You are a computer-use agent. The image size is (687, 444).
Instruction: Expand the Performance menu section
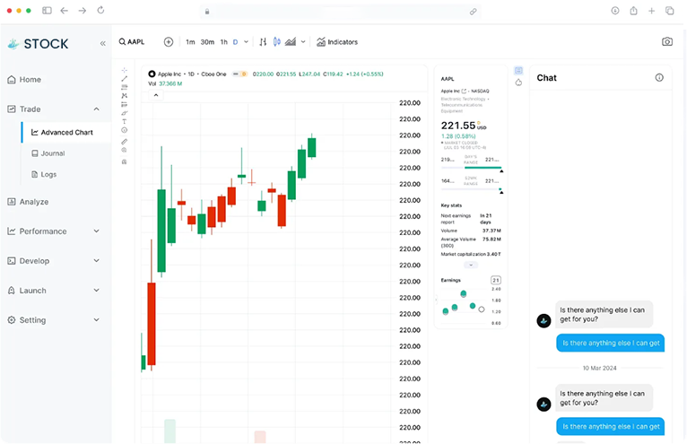pyautogui.click(x=96, y=231)
